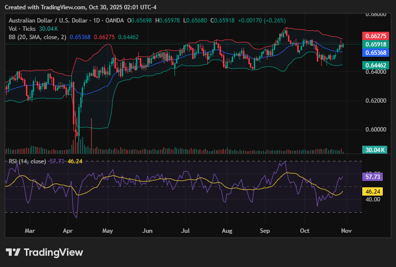Select the RSI (14, close) indicator legend
396x267 pixels.
pos(27,161)
